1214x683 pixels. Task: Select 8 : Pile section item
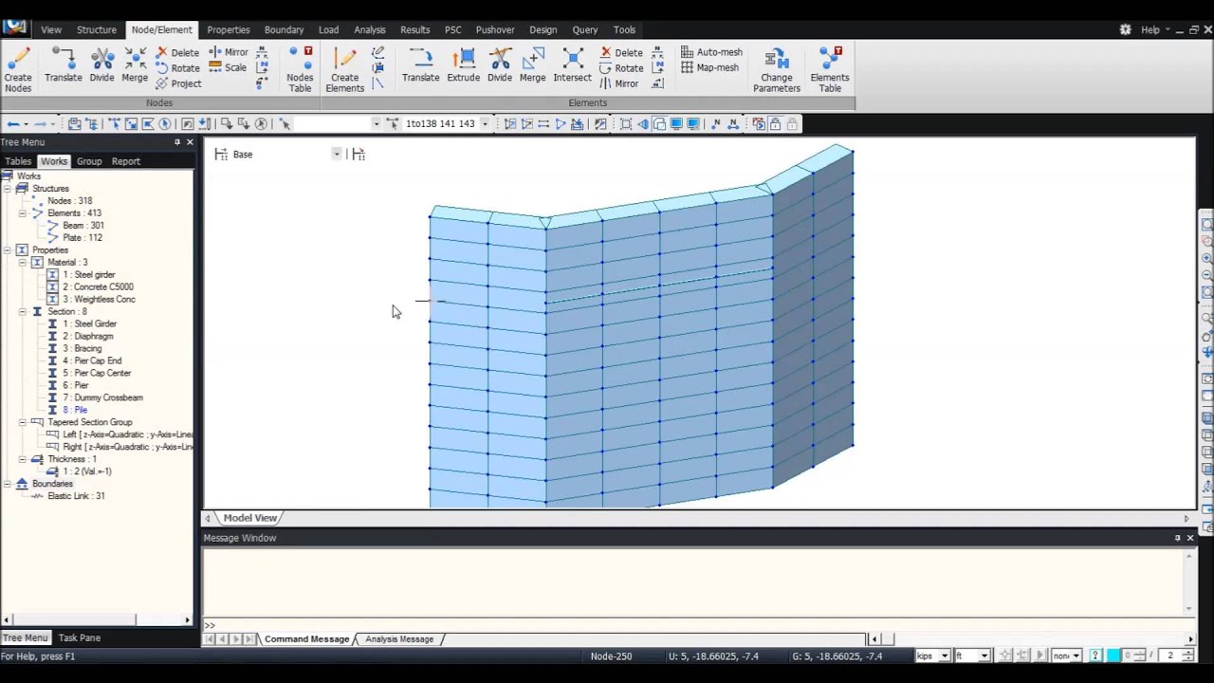pos(75,411)
